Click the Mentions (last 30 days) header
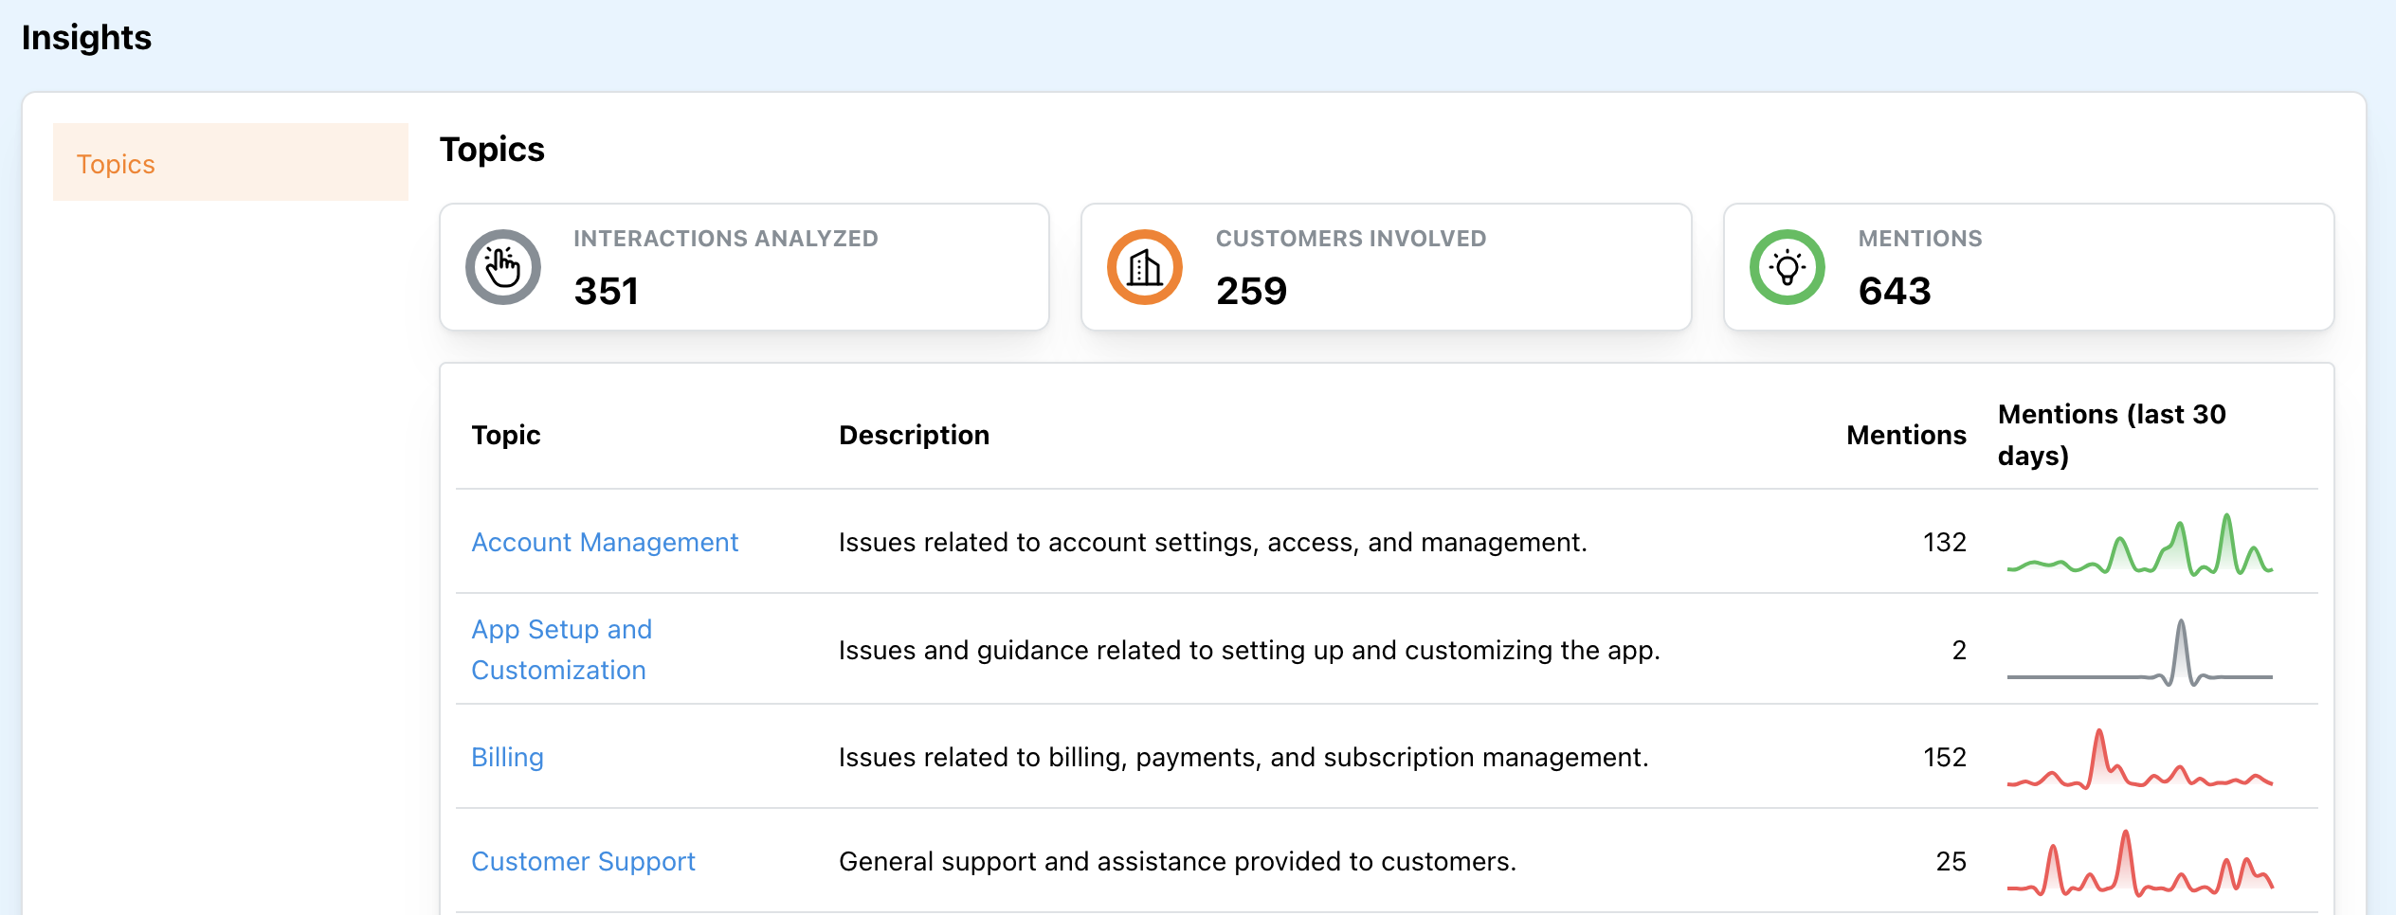2396x915 pixels. click(2112, 435)
